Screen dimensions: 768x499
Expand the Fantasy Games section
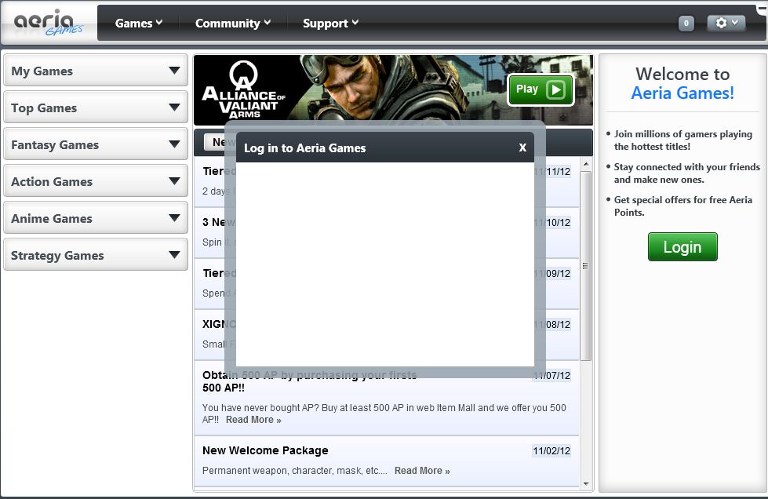tap(96, 144)
